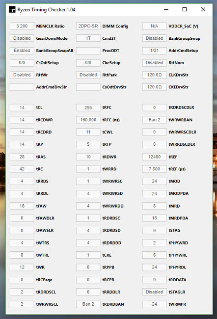The width and height of the screenshot is (217, 319).
Task: Click the tMRDPDA 16 field
Action: point(154,218)
